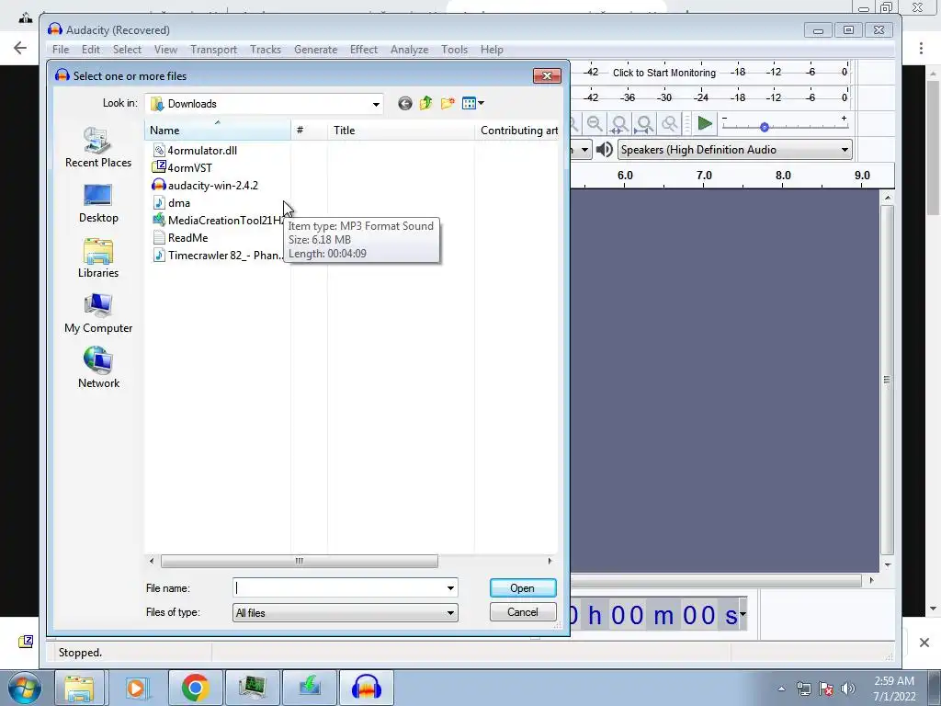941x706 pixels.
Task: Click the volume icon in system tray
Action: click(x=848, y=689)
